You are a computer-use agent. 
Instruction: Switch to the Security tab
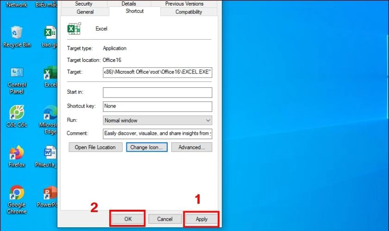84,4
